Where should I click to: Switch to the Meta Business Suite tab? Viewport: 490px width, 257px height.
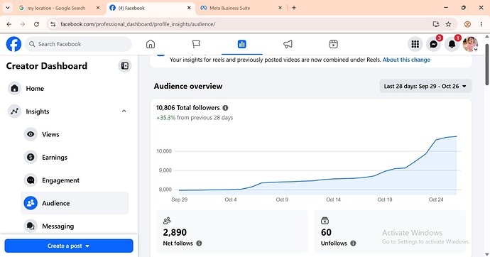241,8
